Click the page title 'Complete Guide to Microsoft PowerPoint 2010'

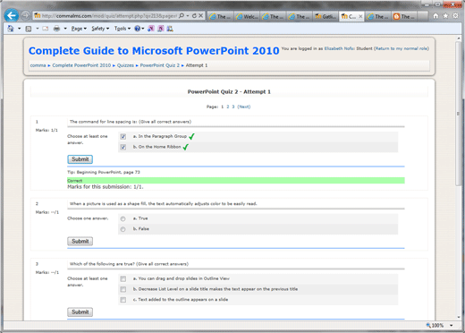tap(154, 51)
